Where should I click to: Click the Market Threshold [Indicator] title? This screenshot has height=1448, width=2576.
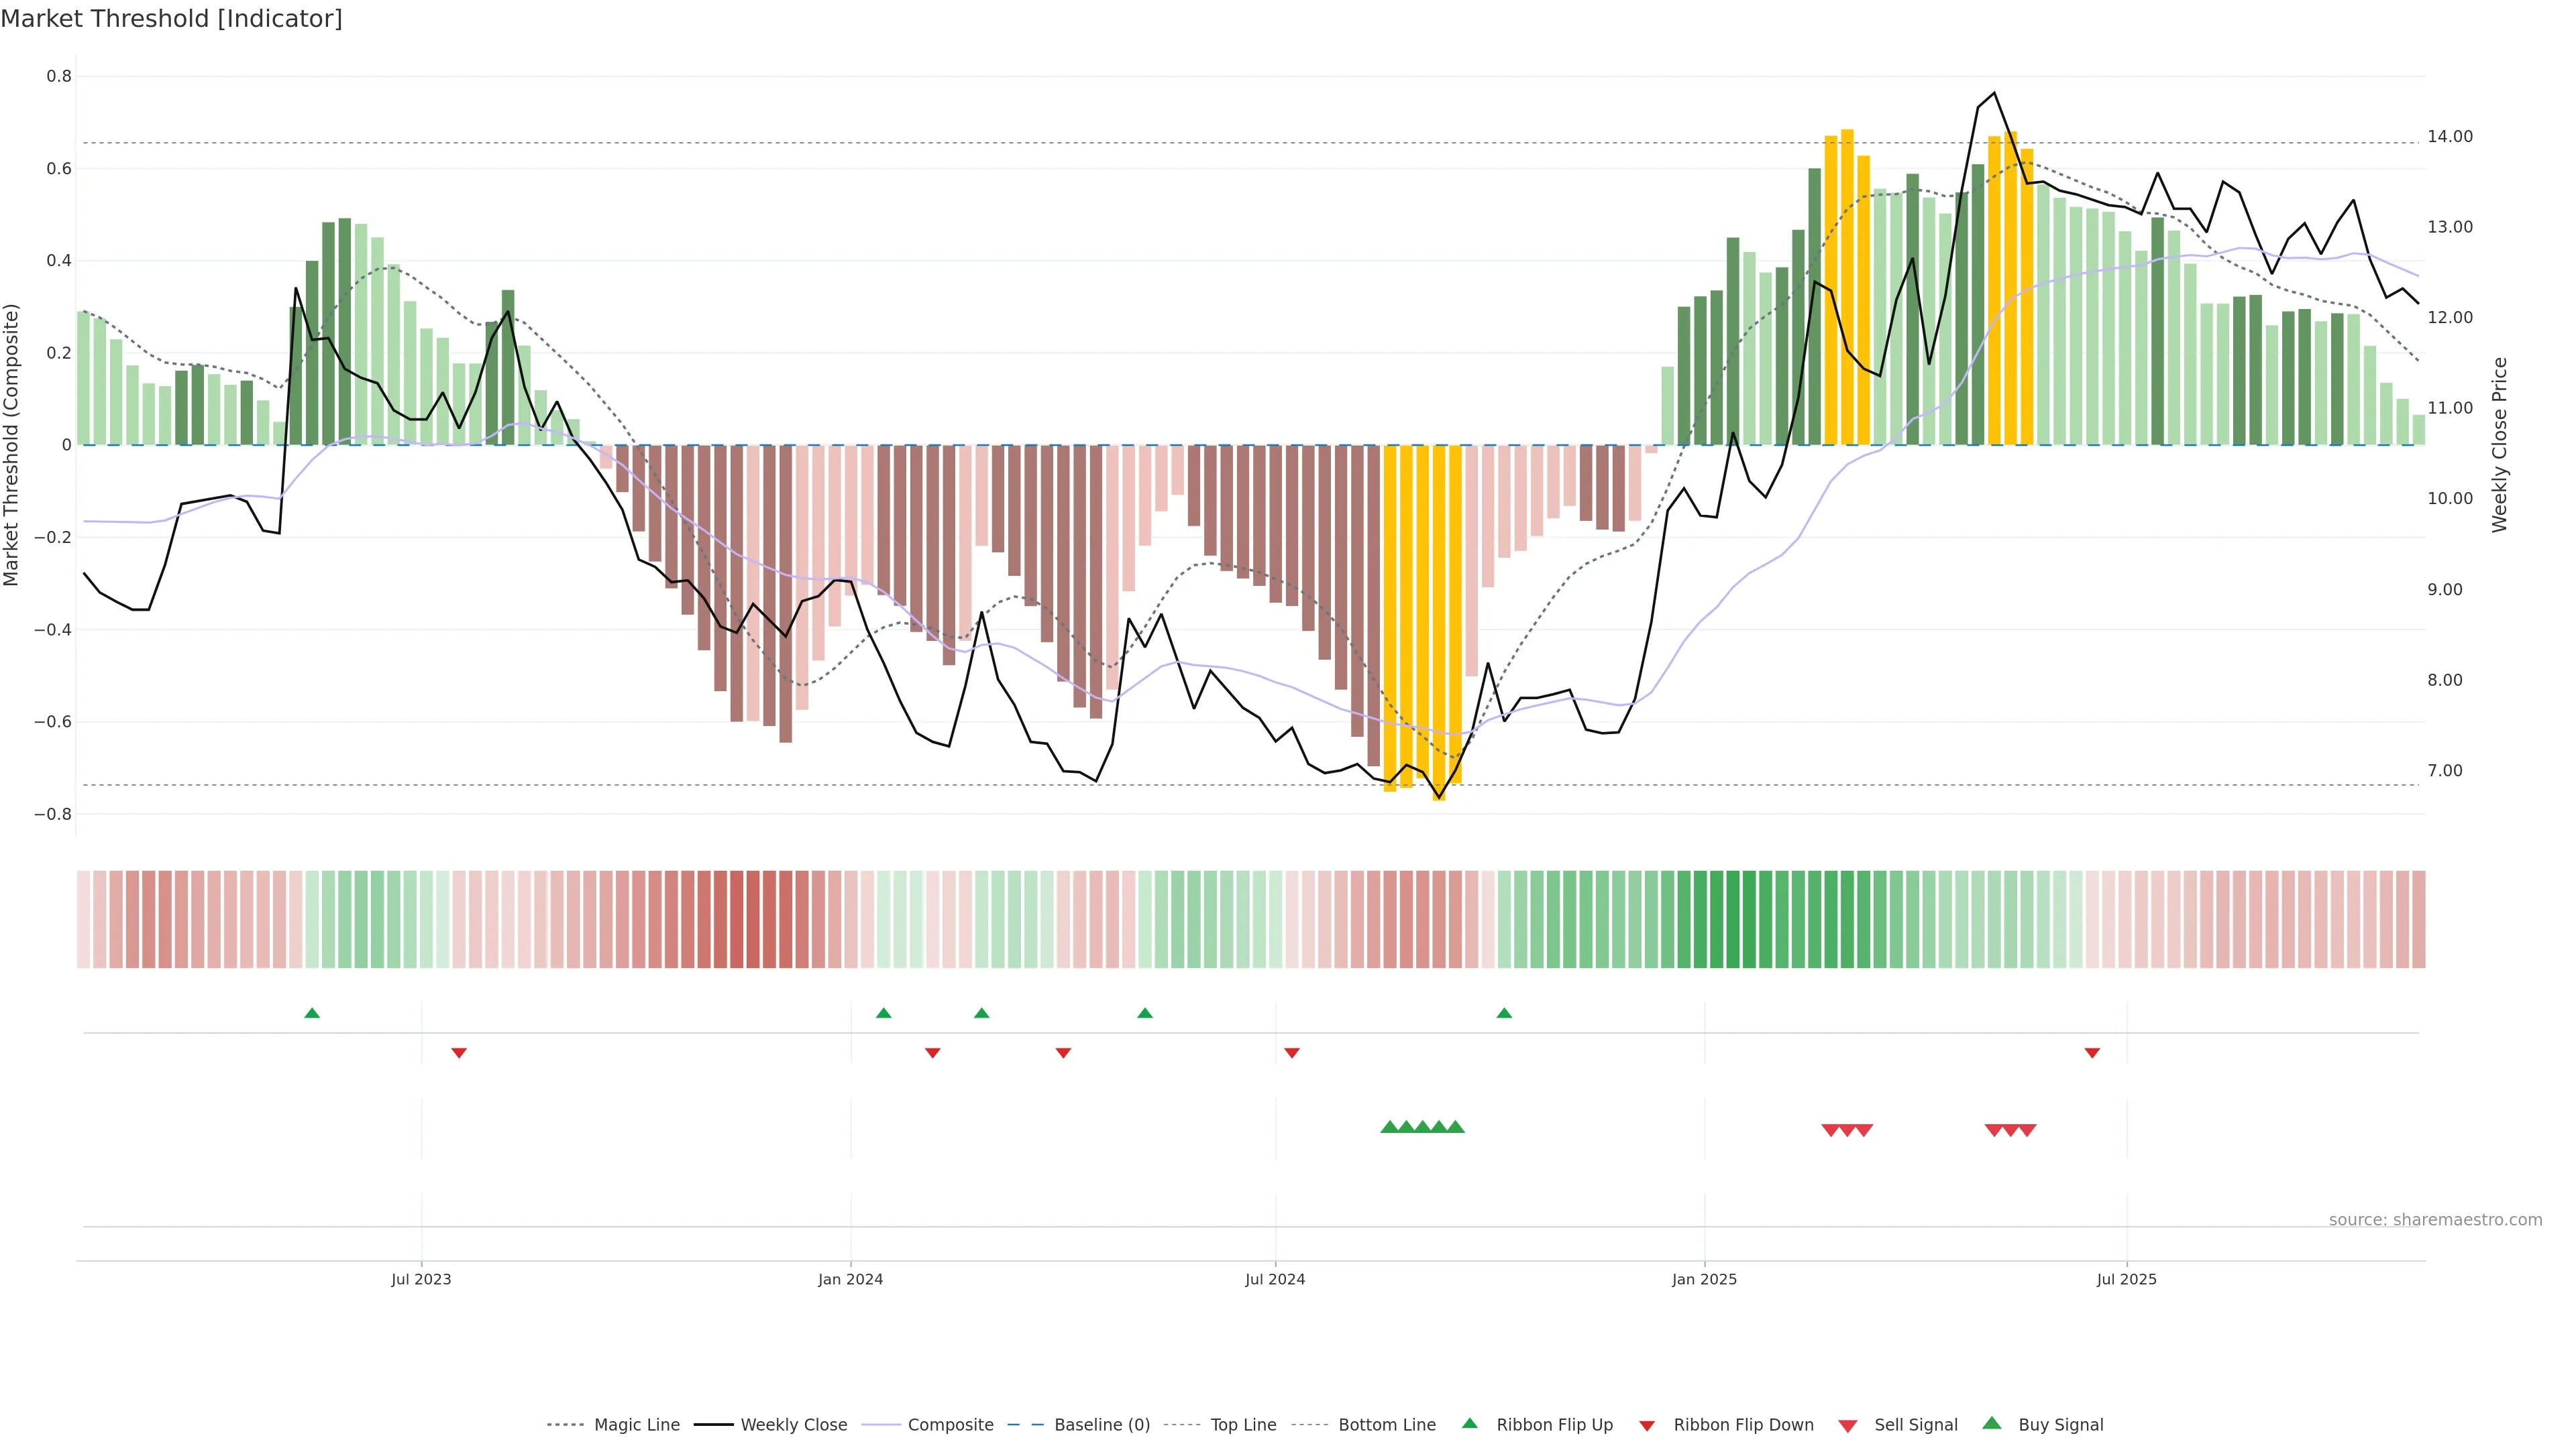171,19
